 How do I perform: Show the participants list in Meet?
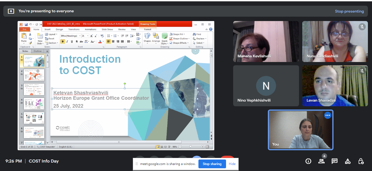point(321,161)
